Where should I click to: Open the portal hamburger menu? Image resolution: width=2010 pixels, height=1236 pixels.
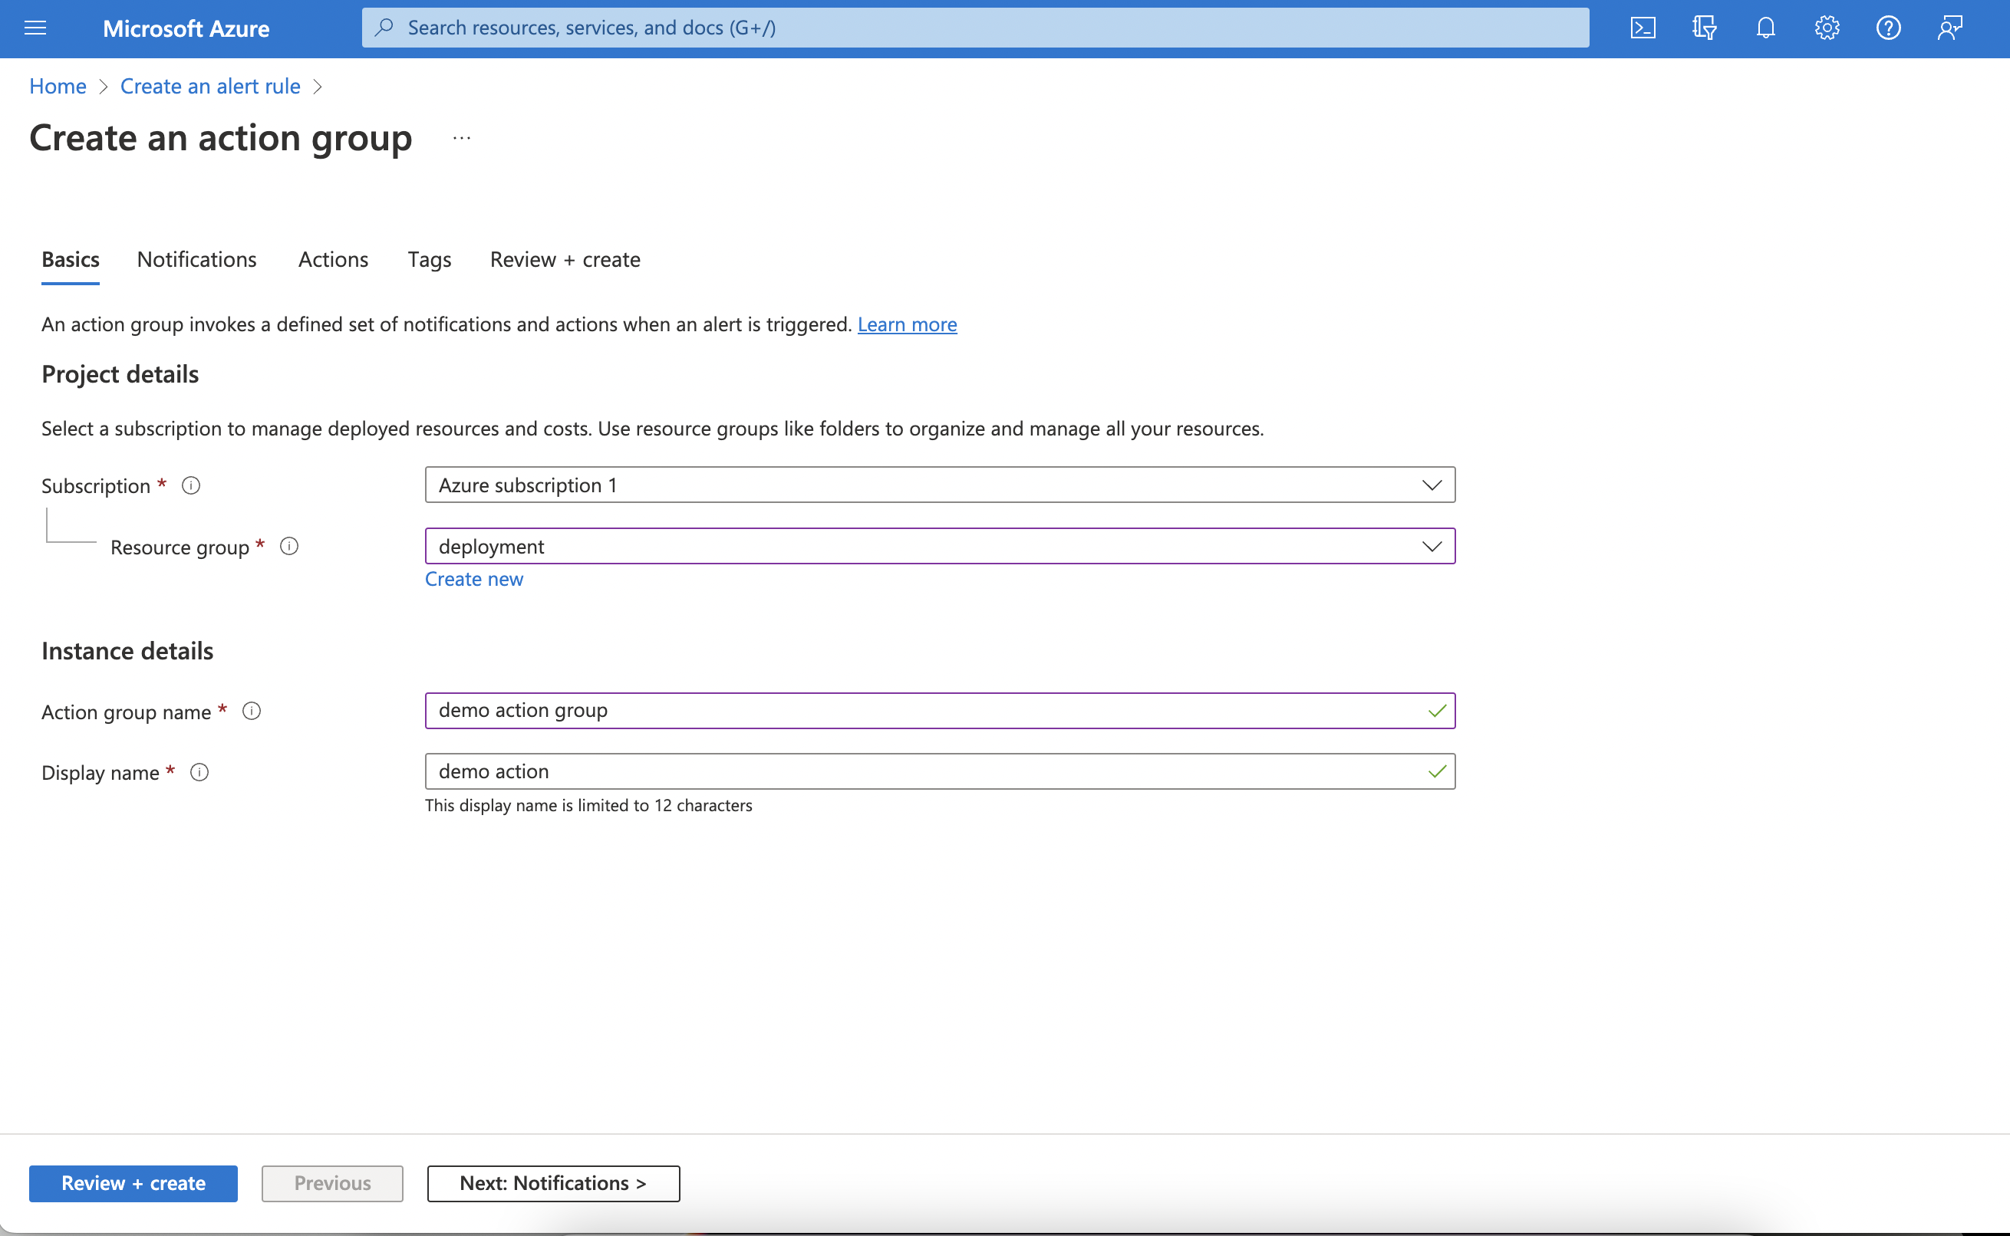click(x=35, y=28)
